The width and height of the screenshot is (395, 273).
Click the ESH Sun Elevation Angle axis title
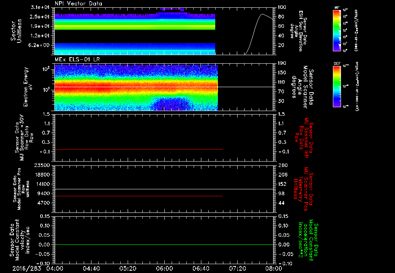click(299, 31)
